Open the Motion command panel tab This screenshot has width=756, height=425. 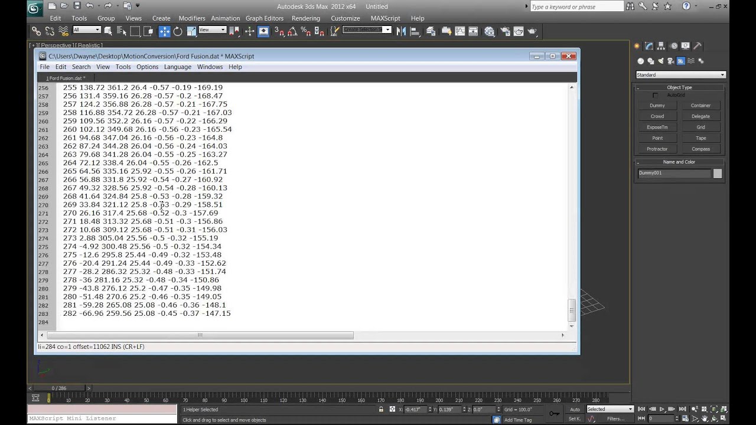click(x=673, y=45)
